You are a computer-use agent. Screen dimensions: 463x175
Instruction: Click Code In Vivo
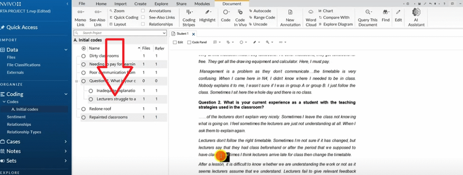(x=240, y=18)
